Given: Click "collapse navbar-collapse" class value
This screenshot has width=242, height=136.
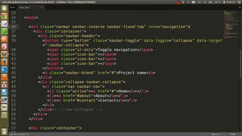Looking at the screenshot, I should coord(93,82).
